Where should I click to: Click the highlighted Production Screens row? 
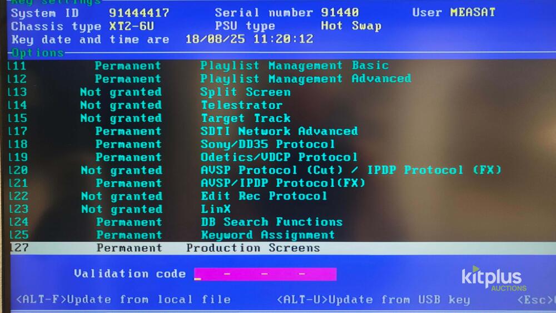click(x=282, y=248)
